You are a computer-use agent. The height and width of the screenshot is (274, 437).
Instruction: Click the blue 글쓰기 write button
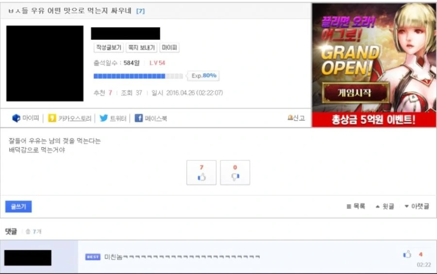point(18,206)
